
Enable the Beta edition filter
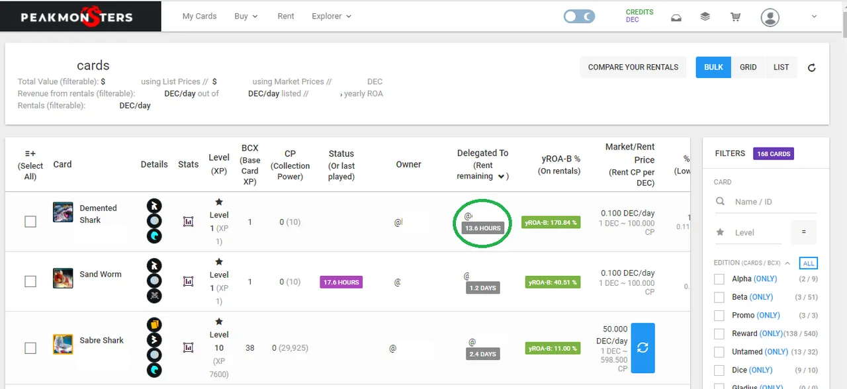point(719,297)
